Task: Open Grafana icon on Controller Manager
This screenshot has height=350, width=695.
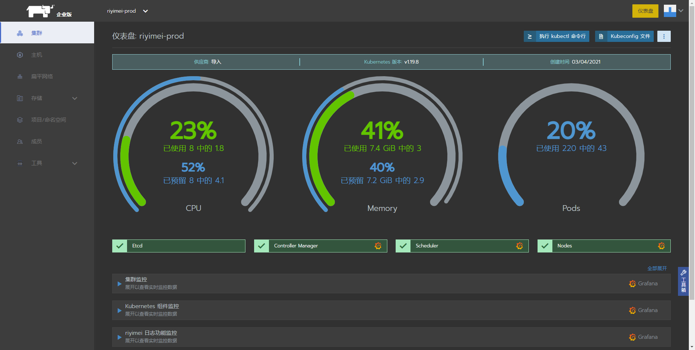Action: point(378,246)
